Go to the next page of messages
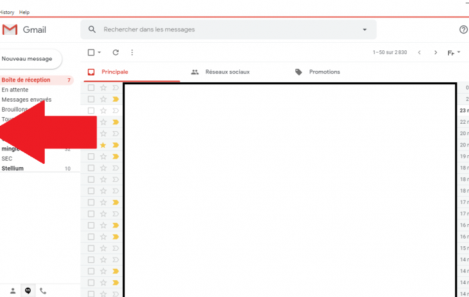The width and height of the screenshot is (469, 297). point(435,53)
